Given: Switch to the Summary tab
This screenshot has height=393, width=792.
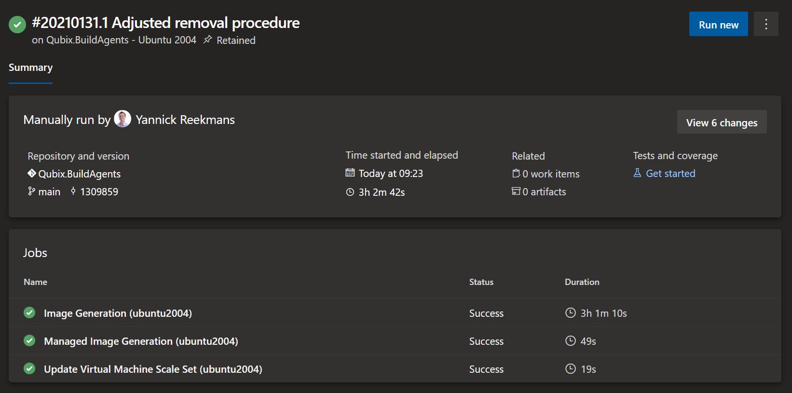Looking at the screenshot, I should 30,68.
